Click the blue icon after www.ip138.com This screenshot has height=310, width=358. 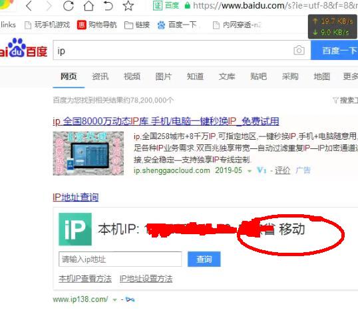pos(130,299)
